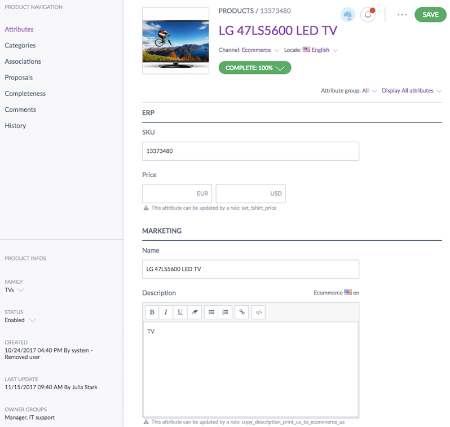Expand the Channel Ecommerce dropdown
The height and width of the screenshot is (427, 450).
pyautogui.click(x=260, y=50)
